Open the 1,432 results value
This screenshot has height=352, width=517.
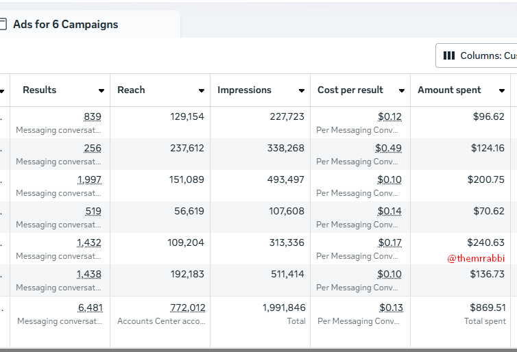pyautogui.click(x=89, y=243)
